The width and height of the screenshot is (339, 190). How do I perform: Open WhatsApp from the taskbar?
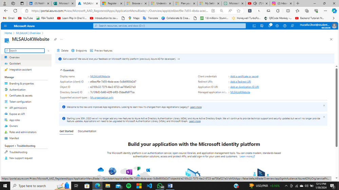point(160,186)
